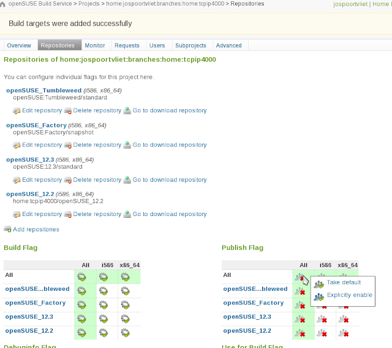The width and height of the screenshot is (392, 348).
Task: Click download repository icon for openSUSE_Factory
Action: (x=127, y=145)
